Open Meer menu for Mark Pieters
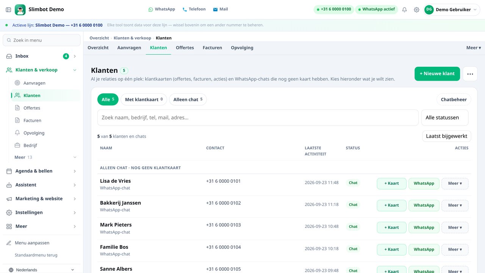 click(455, 227)
